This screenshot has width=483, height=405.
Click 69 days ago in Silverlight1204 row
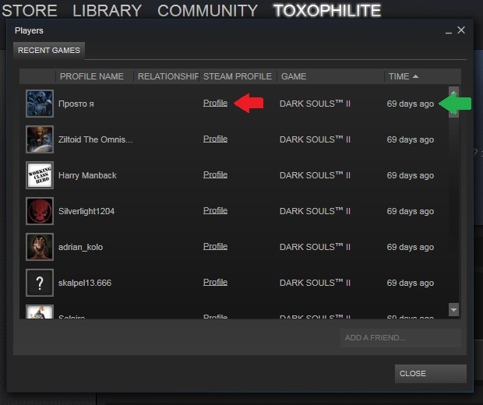pyautogui.click(x=411, y=211)
